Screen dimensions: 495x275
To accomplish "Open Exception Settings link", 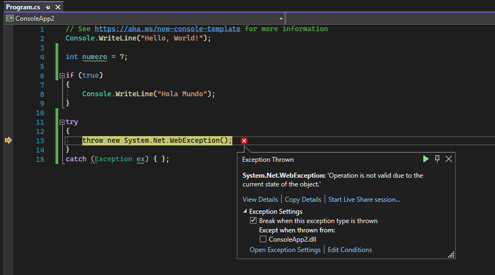I will coord(285,250).
